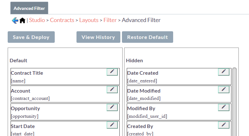Edit the Contract Title field pencil icon
249x136 pixels.
coord(112,72)
